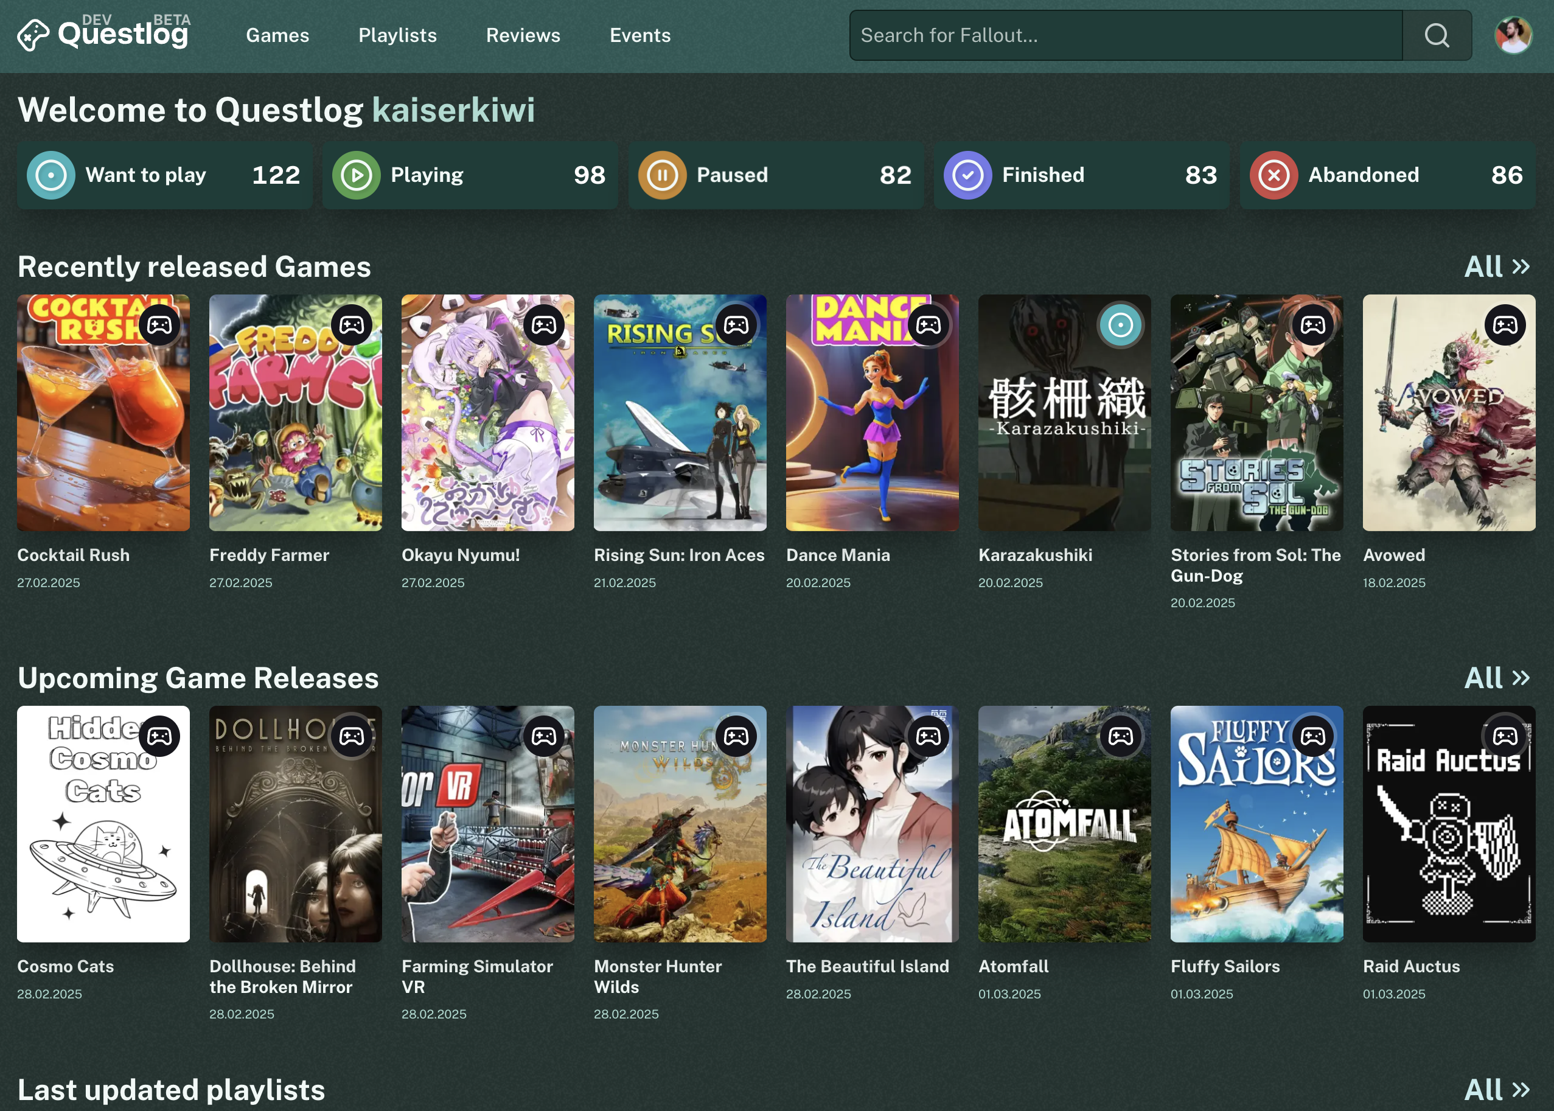Image resolution: width=1554 pixels, height=1111 pixels.
Task: Click gamepad status icon on Monster Hunter Wilds
Action: (x=736, y=736)
